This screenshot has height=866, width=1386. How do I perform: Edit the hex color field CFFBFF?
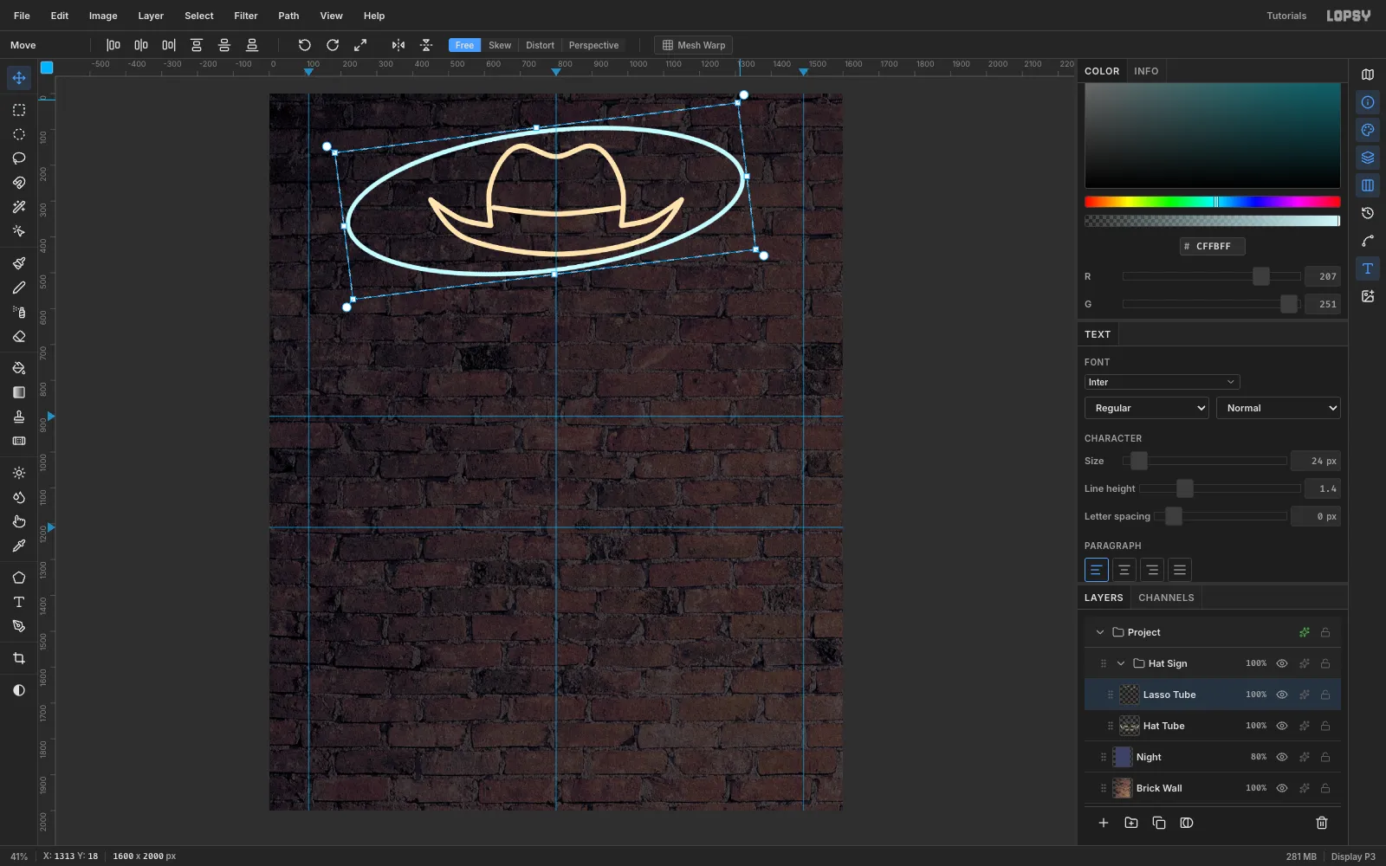click(1213, 246)
